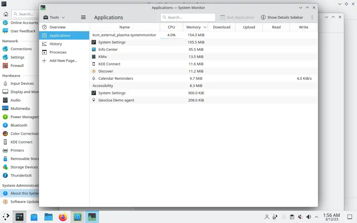357x223 pixels.
Task: Click the 4.0 KiB/s write value
Action: click(304, 78)
